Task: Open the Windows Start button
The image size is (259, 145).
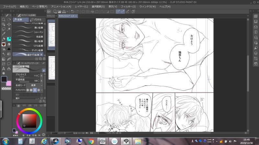Action: pos(6,141)
